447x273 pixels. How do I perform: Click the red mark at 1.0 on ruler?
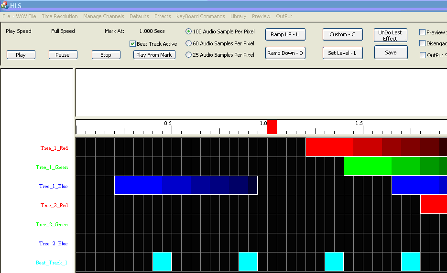[x=272, y=126]
